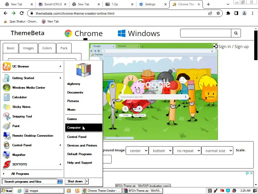Click the UC Browser taskbar icon

pos(77,191)
